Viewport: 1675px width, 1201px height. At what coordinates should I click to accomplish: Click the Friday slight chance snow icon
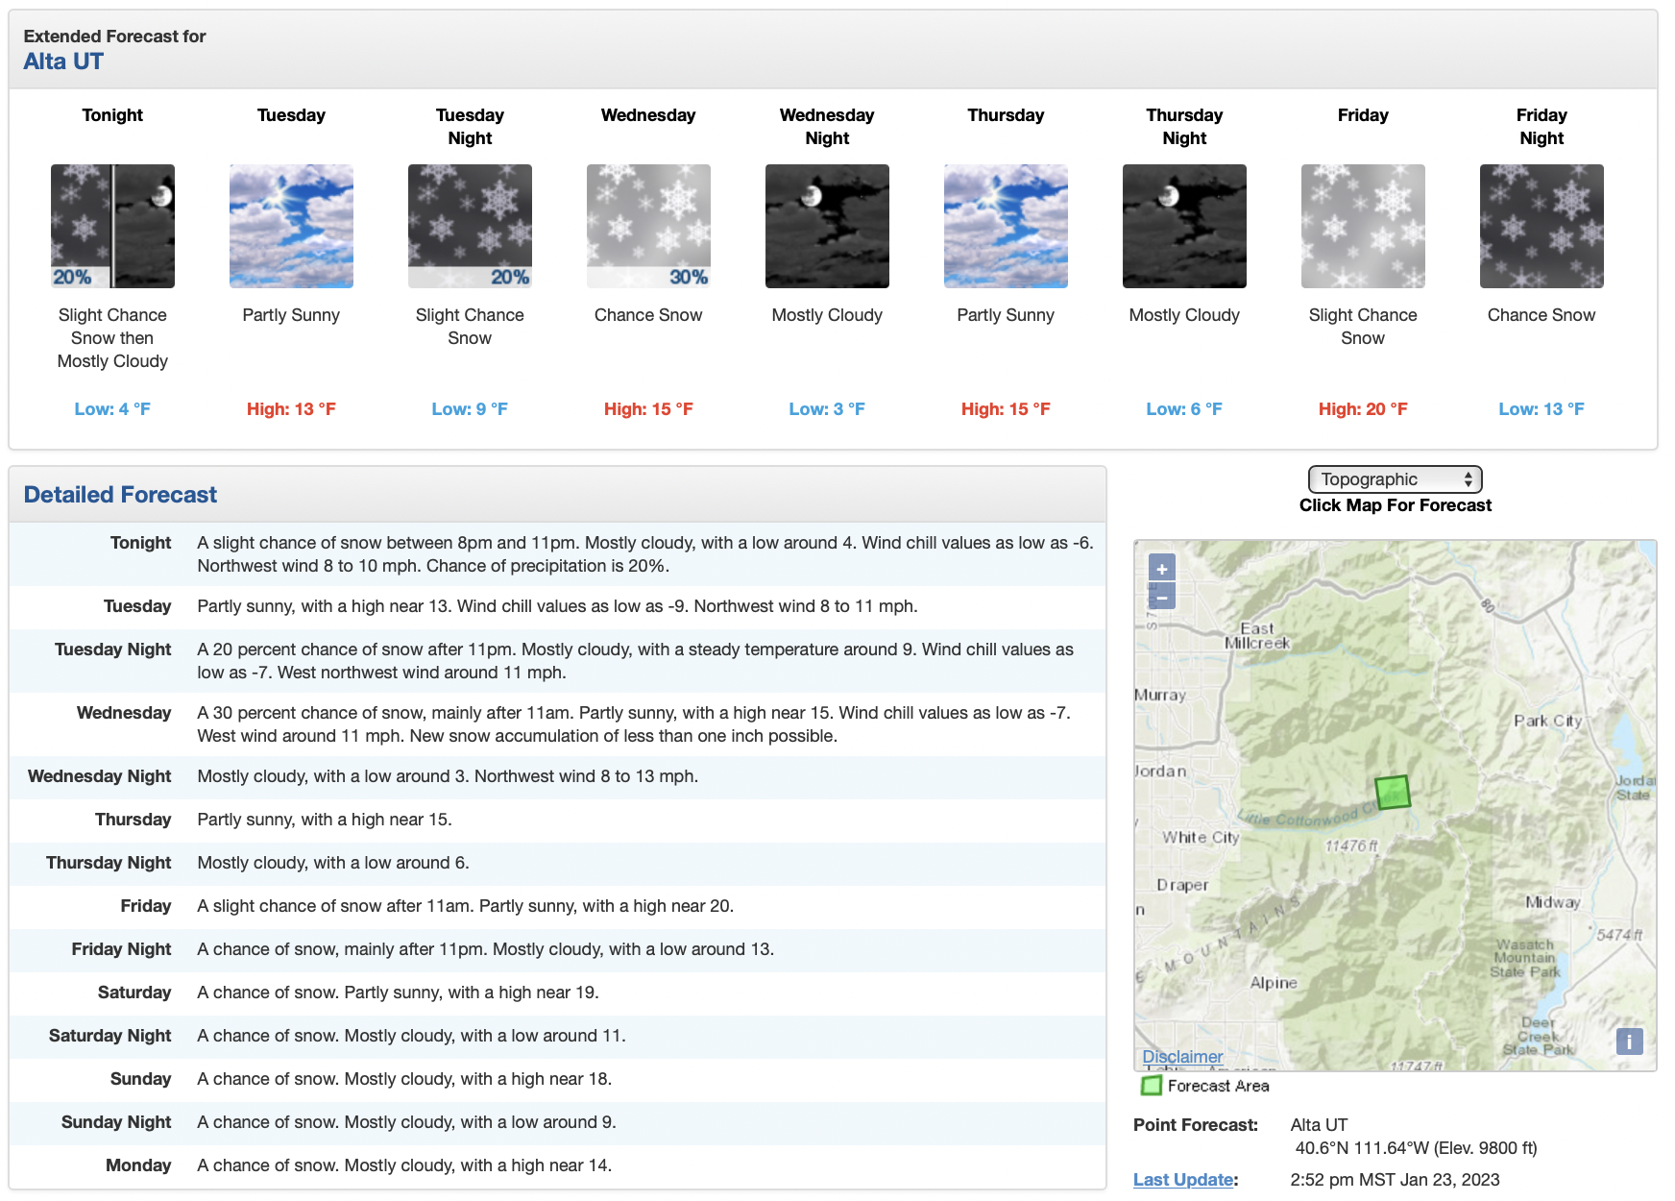1363,226
